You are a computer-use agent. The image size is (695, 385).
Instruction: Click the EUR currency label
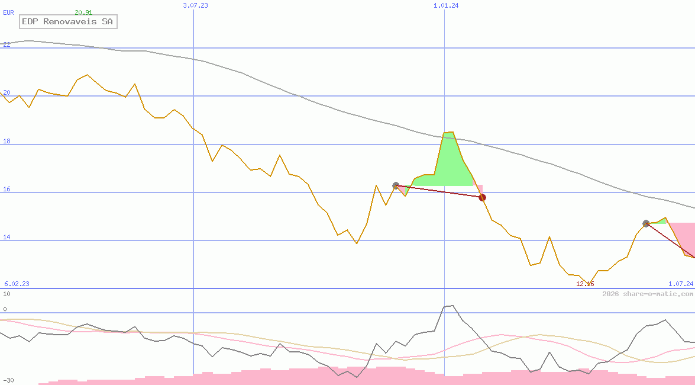click(x=8, y=12)
